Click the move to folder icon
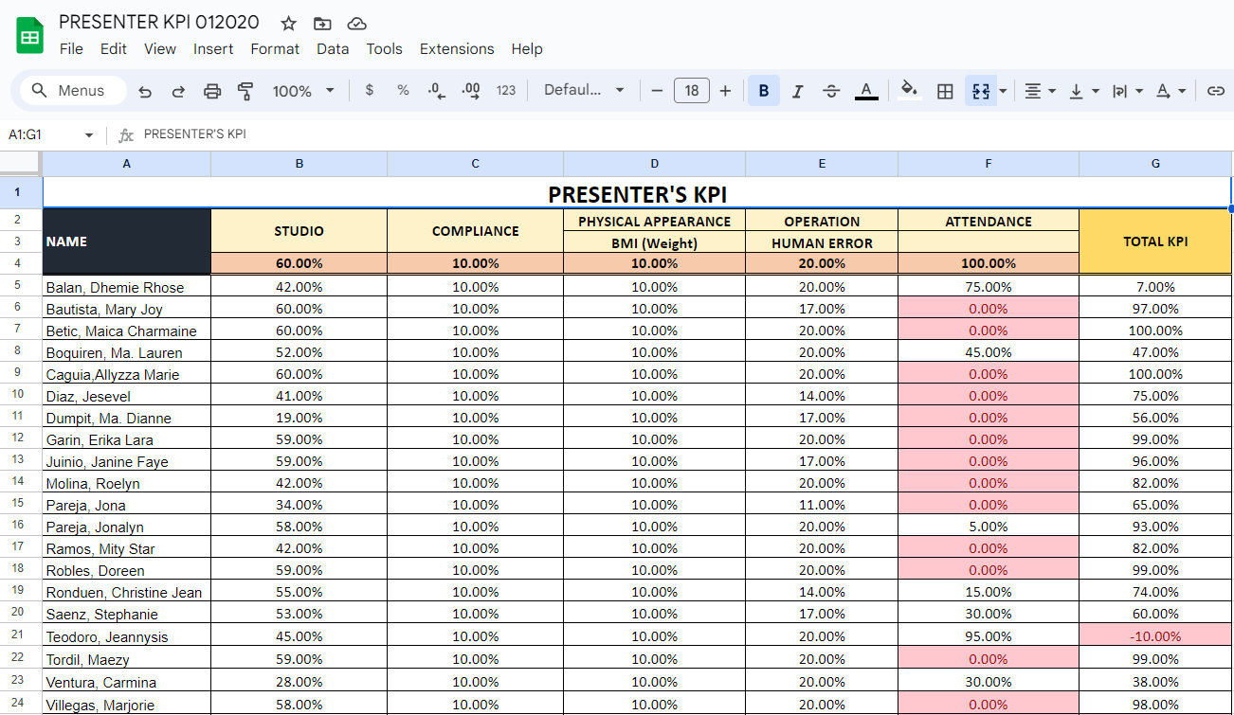This screenshot has width=1234, height=715. point(322,24)
